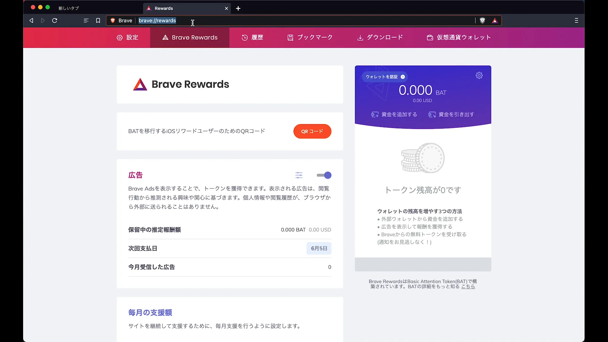Open the 仮想通貨ウォレット crypto wallet section
The height and width of the screenshot is (342, 608).
458,37
